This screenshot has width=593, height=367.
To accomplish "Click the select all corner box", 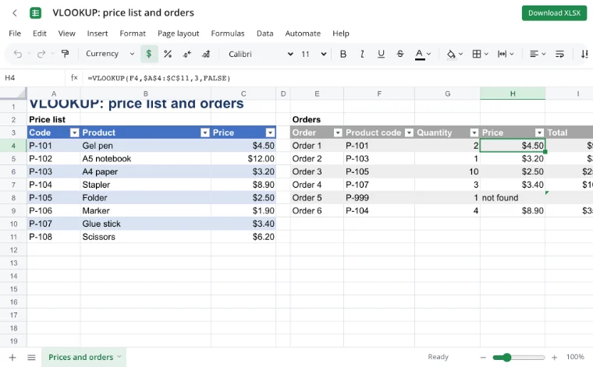I will click(x=13, y=94).
